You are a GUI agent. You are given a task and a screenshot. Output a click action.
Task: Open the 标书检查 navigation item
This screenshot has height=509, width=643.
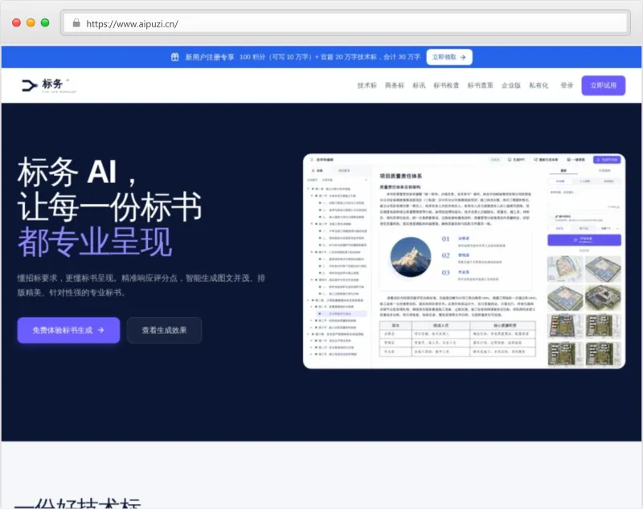(x=446, y=85)
